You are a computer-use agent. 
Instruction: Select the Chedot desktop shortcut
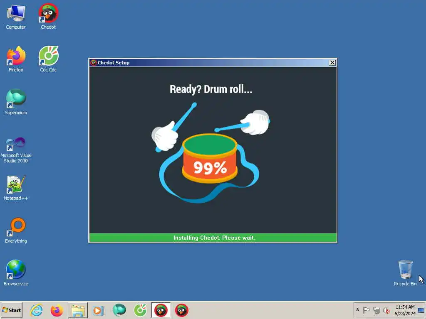click(x=48, y=17)
